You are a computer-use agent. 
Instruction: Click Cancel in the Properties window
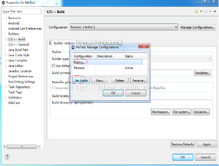click(205, 157)
